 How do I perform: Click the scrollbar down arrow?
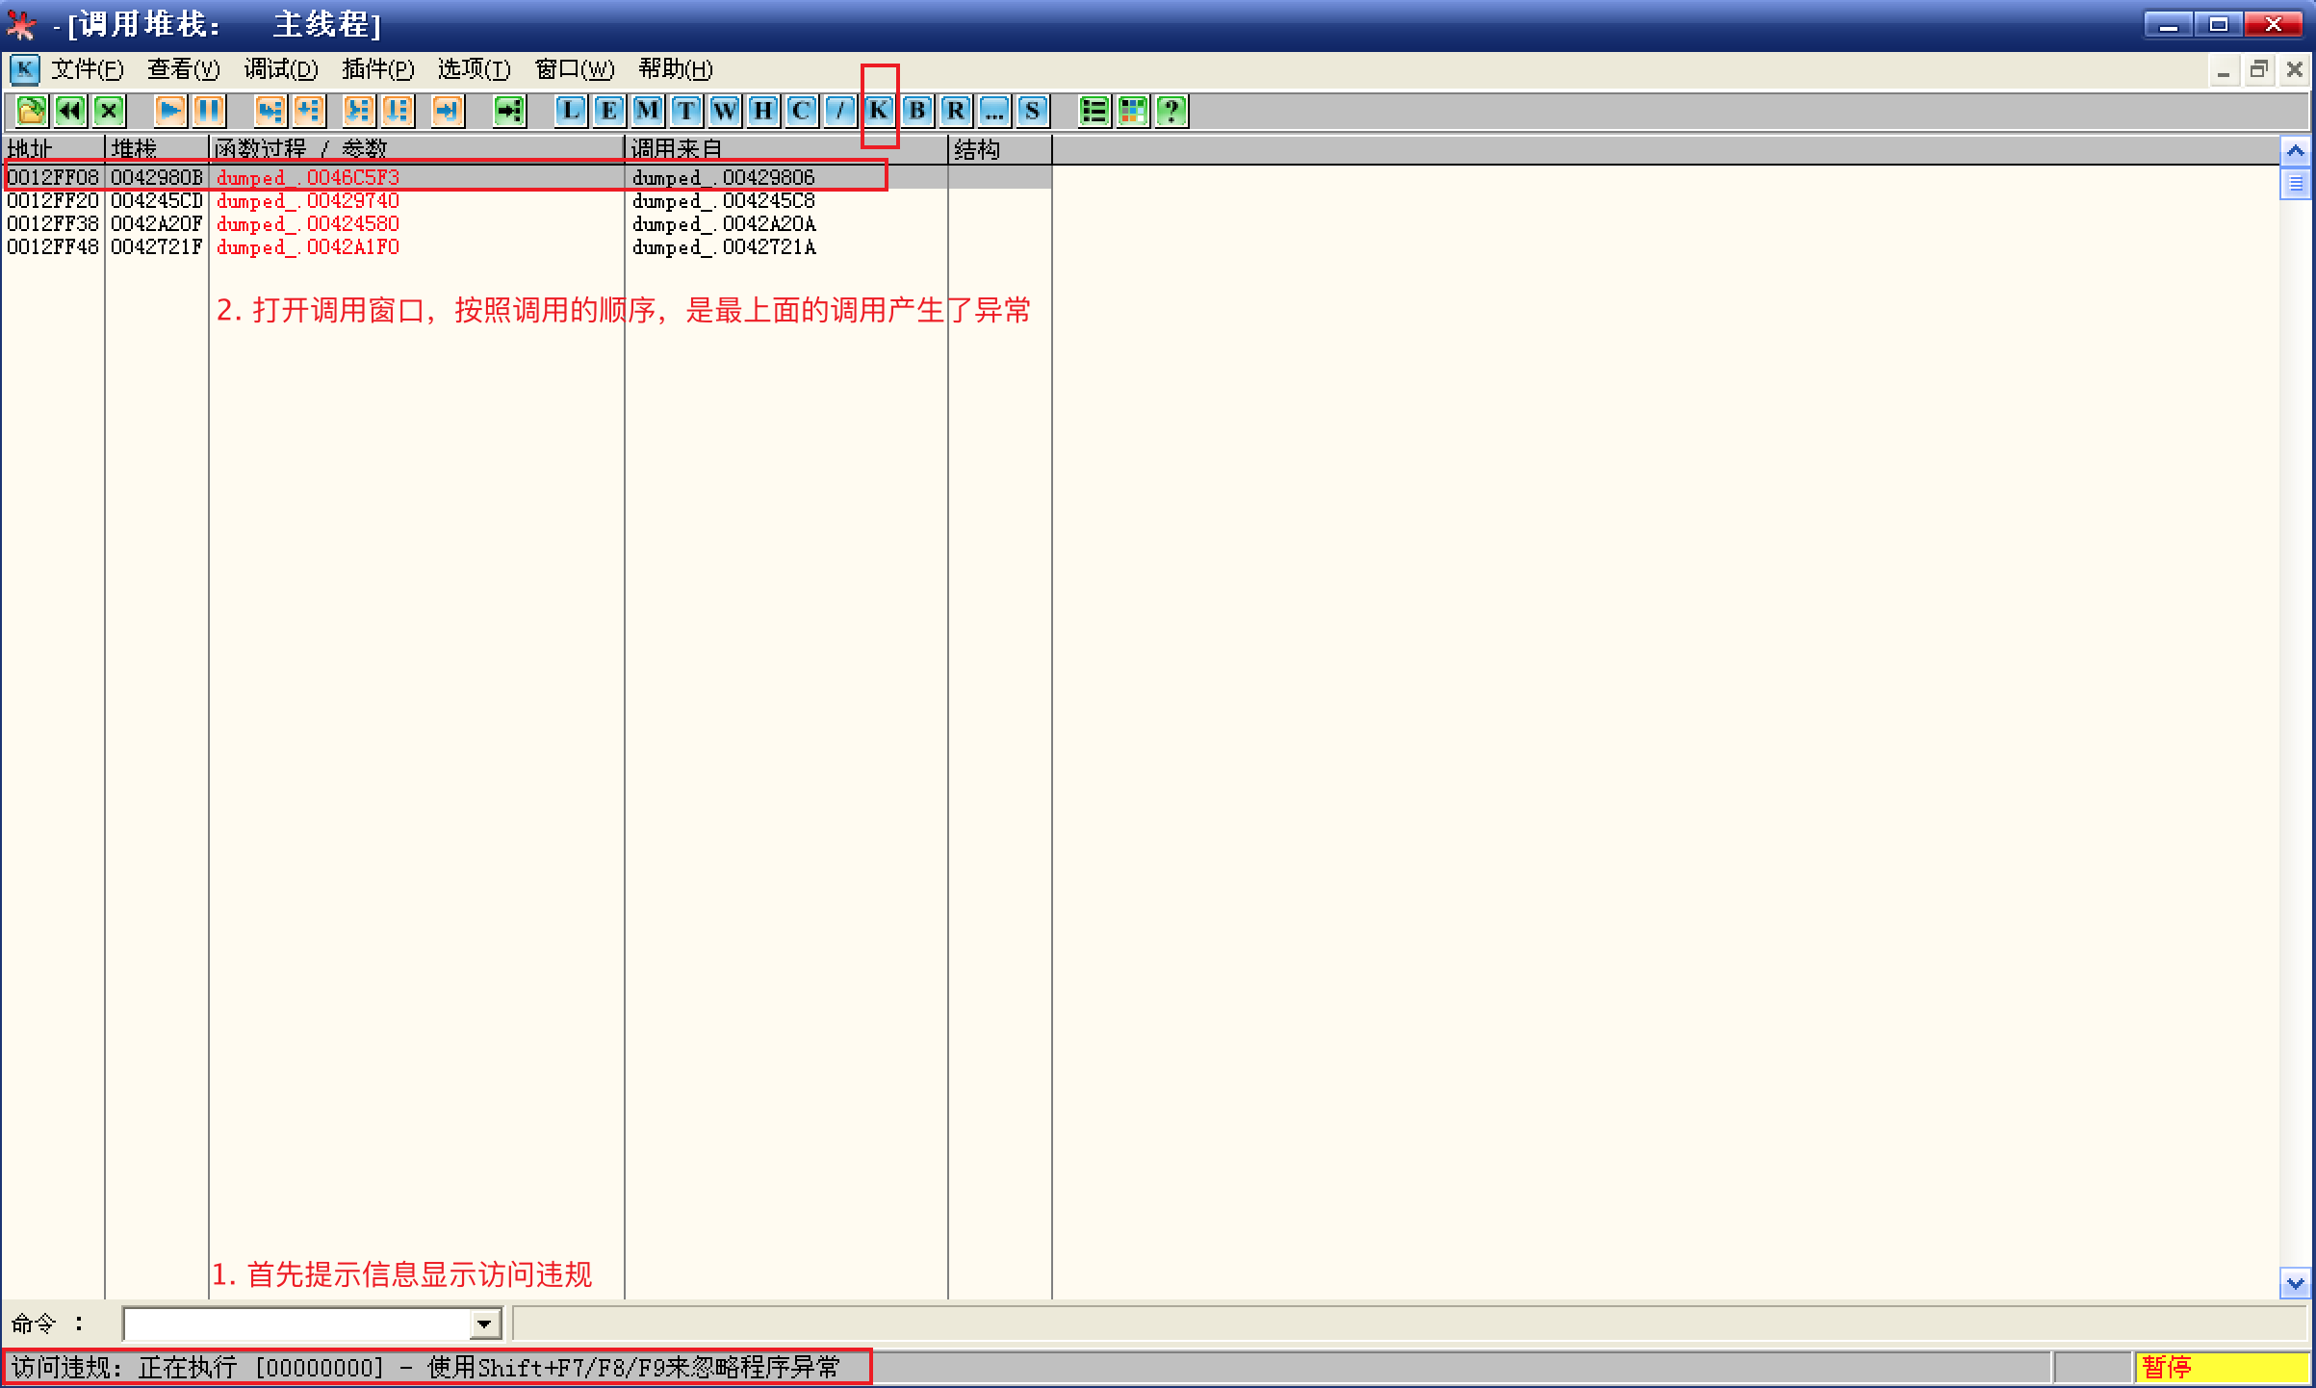point(2295,1283)
